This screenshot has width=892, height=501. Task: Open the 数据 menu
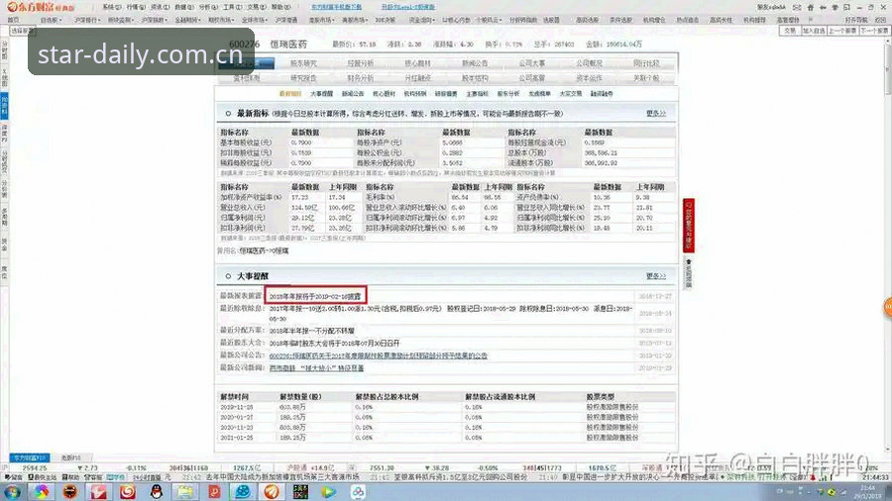point(183,7)
